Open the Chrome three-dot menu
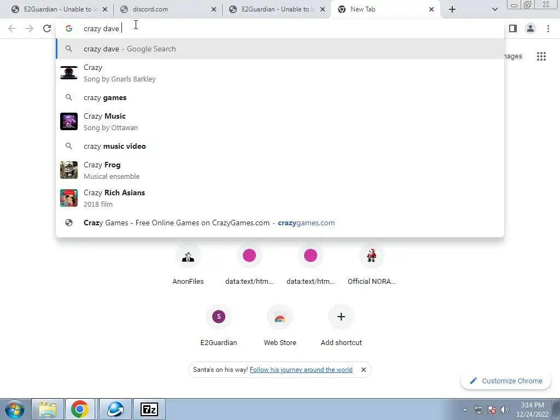 (548, 28)
